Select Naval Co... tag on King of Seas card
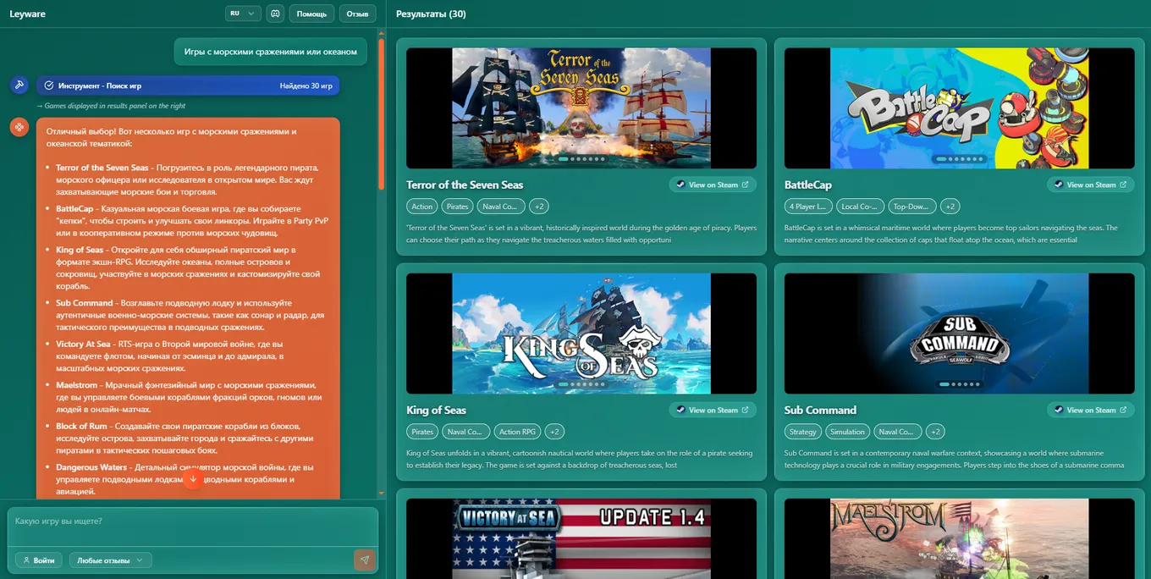This screenshot has width=1151, height=579. coord(465,432)
